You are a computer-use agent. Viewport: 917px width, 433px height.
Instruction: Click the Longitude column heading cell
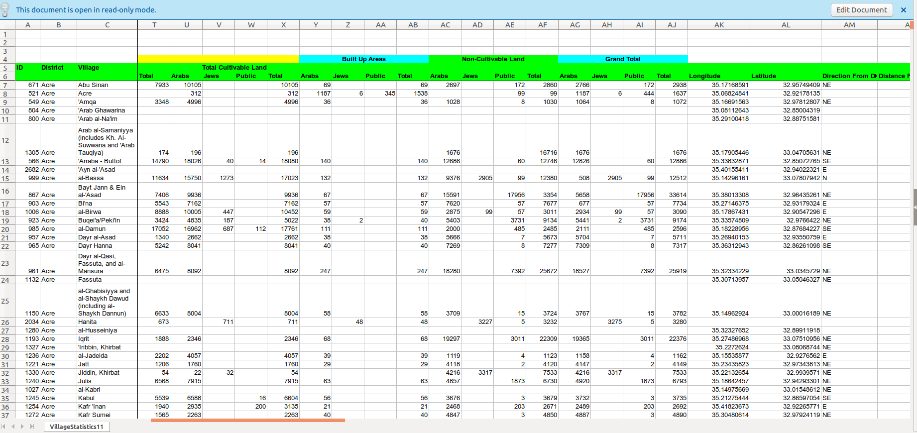tap(719, 76)
